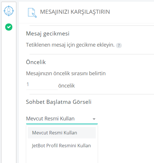Image resolution: width=154 pixels, height=163 pixels.
Task: Click the Mesaj gecikmesi section heading
Action: coord(48,33)
